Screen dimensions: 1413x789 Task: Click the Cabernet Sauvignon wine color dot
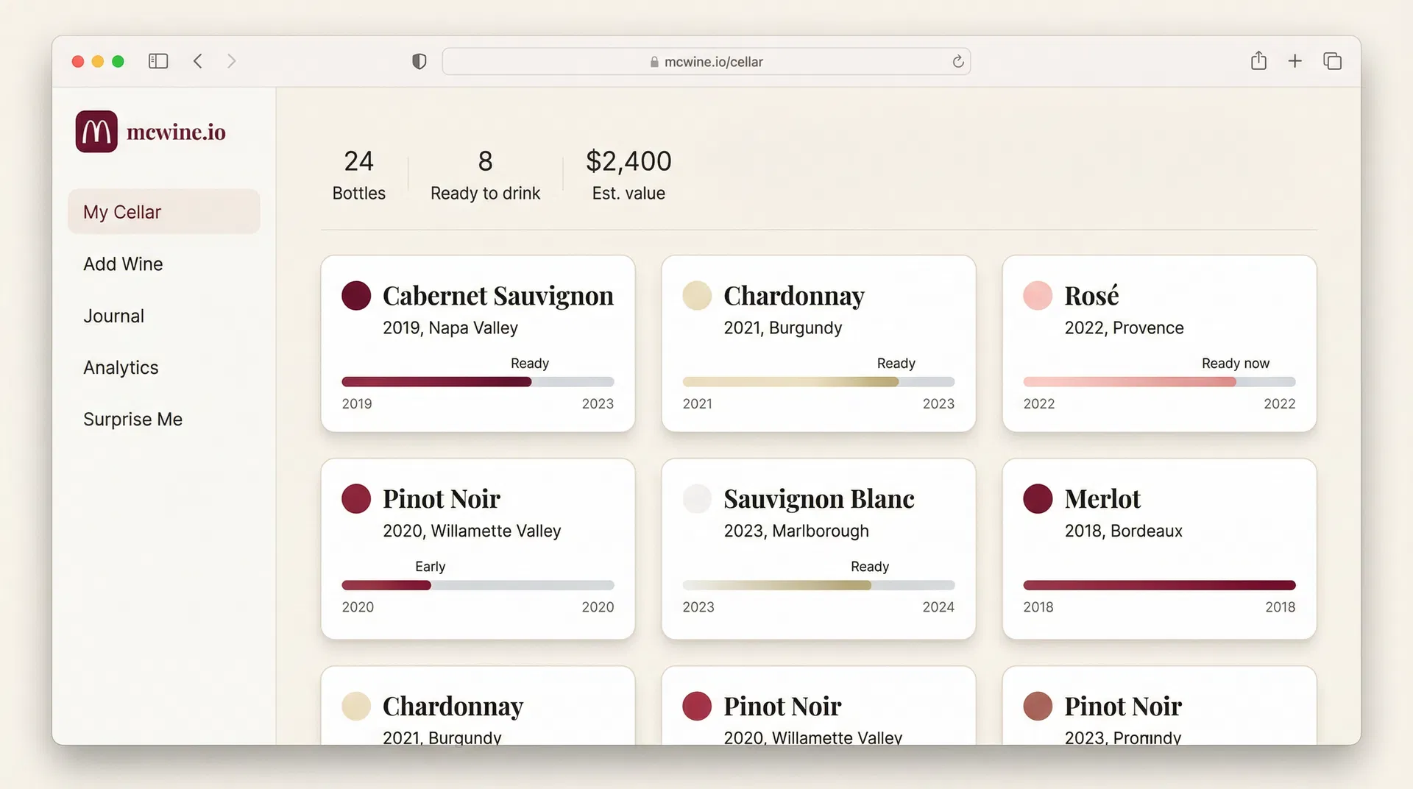pyautogui.click(x=356, y=295)
